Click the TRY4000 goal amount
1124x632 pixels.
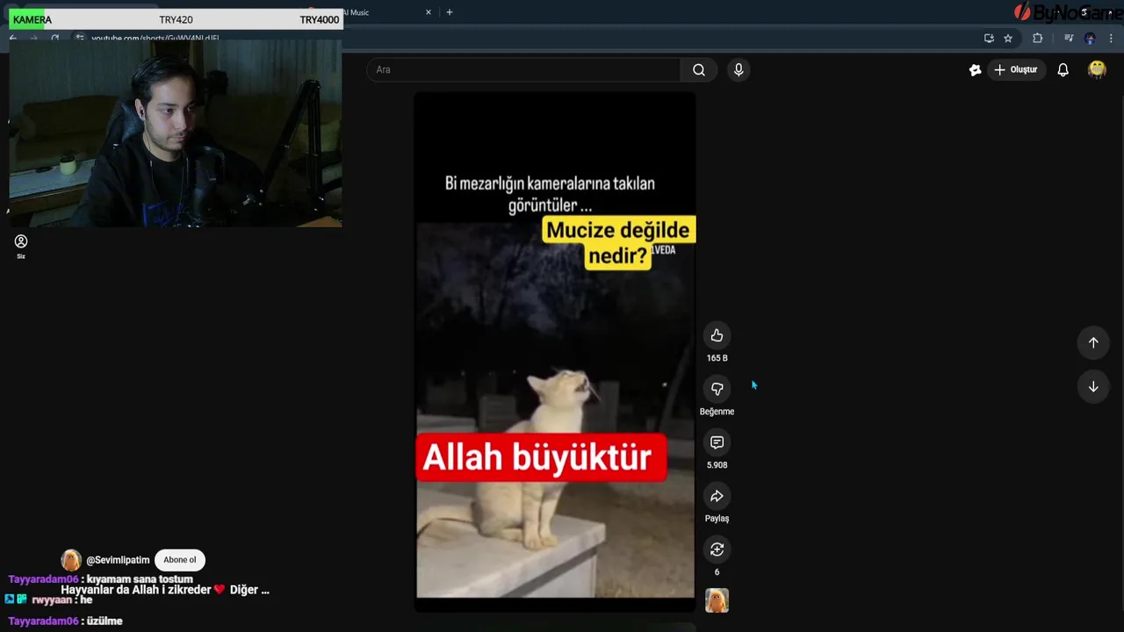(319, 19)
